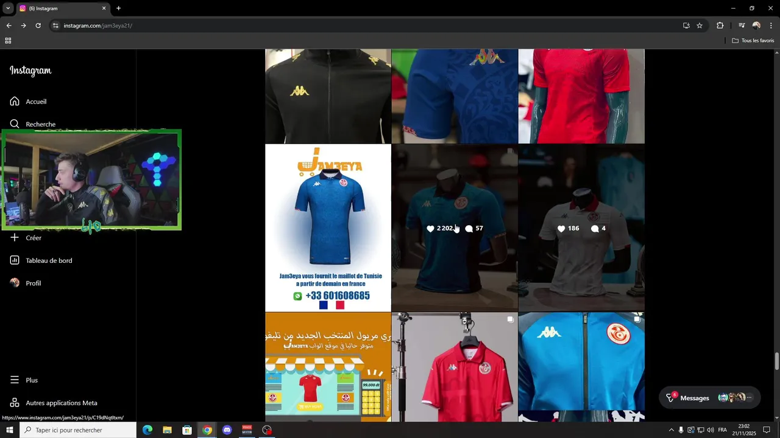The height and width of the screenshot is (438, 780).
Task: Open the Chrome profile avatar
Action: (756, 26)
